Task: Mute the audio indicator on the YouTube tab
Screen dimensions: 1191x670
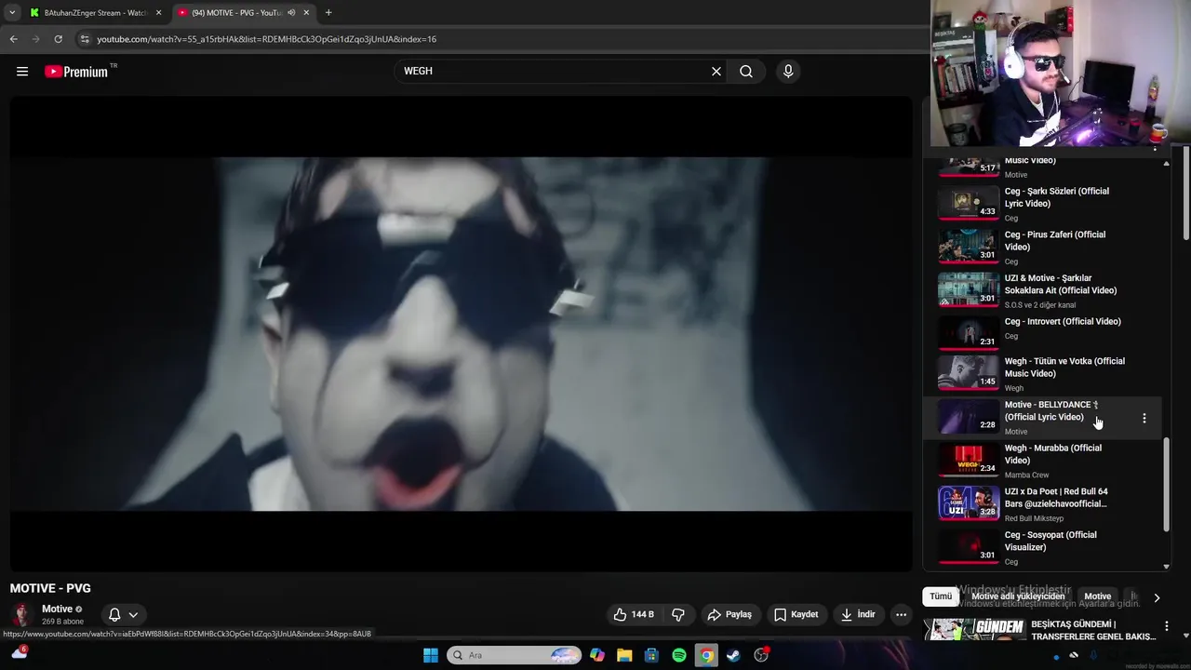Action: tap(291, 12)
